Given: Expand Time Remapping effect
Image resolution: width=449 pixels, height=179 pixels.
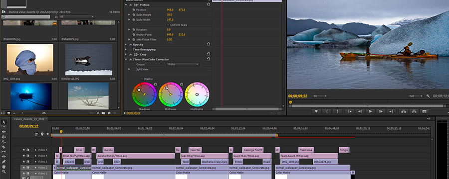Looking at the screenshot, I should 126,49.
